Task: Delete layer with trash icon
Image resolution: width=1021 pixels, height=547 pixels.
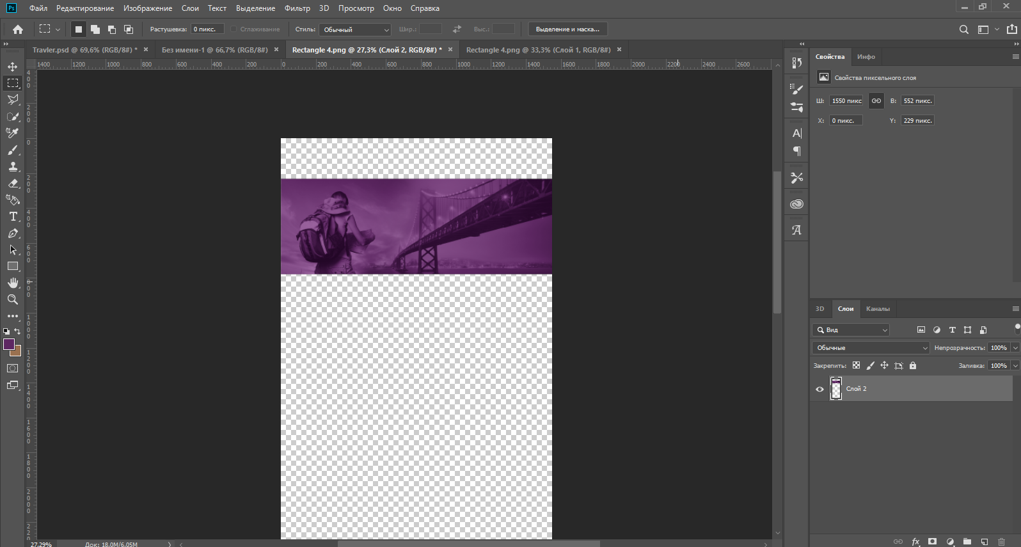Action: click(1002, 541)
